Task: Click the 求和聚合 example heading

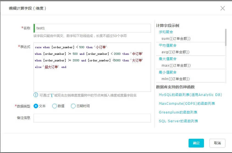Action: point(166,32)
